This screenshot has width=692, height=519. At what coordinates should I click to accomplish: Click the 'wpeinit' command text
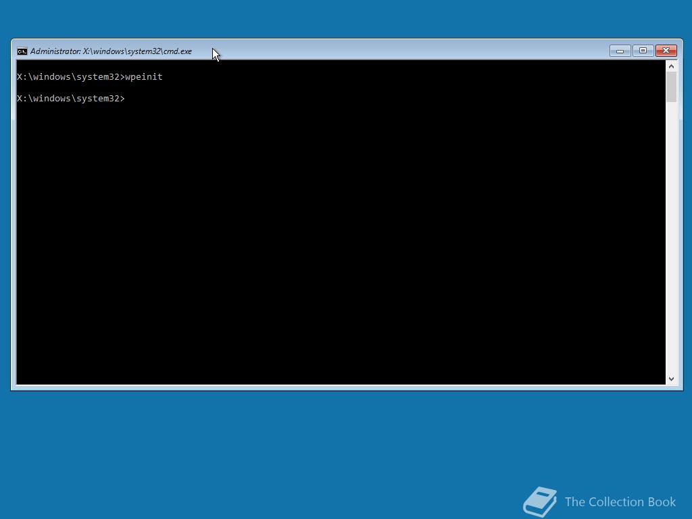pos(144,77)
